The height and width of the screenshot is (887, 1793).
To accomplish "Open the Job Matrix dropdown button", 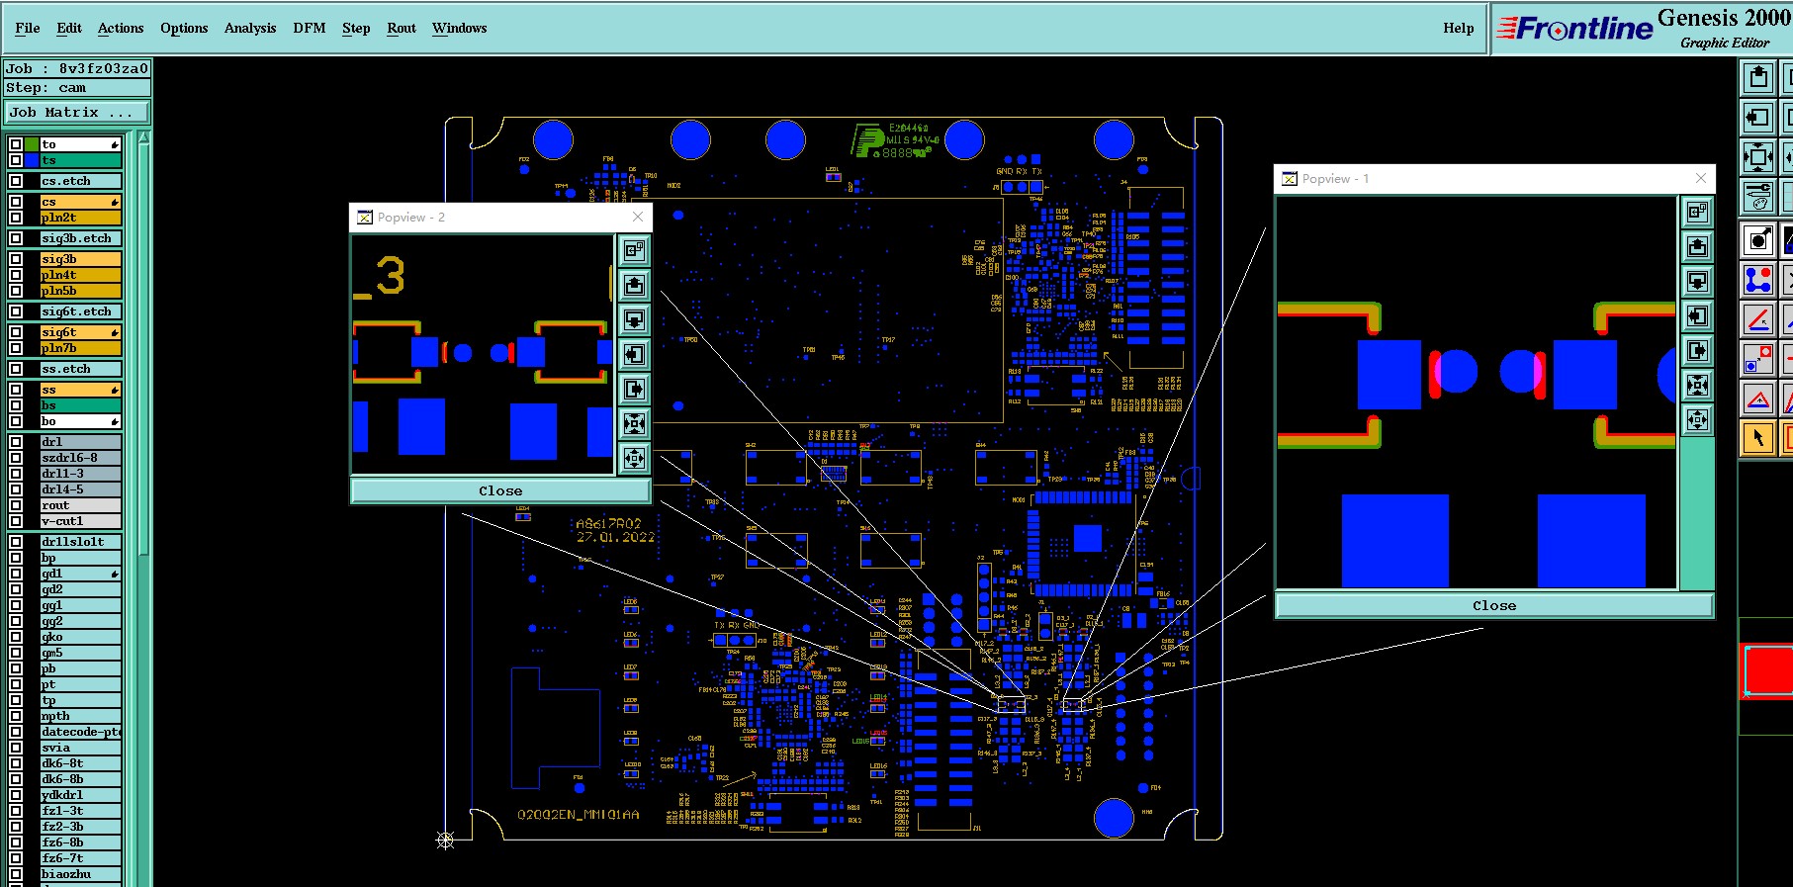I will point(77,113).
